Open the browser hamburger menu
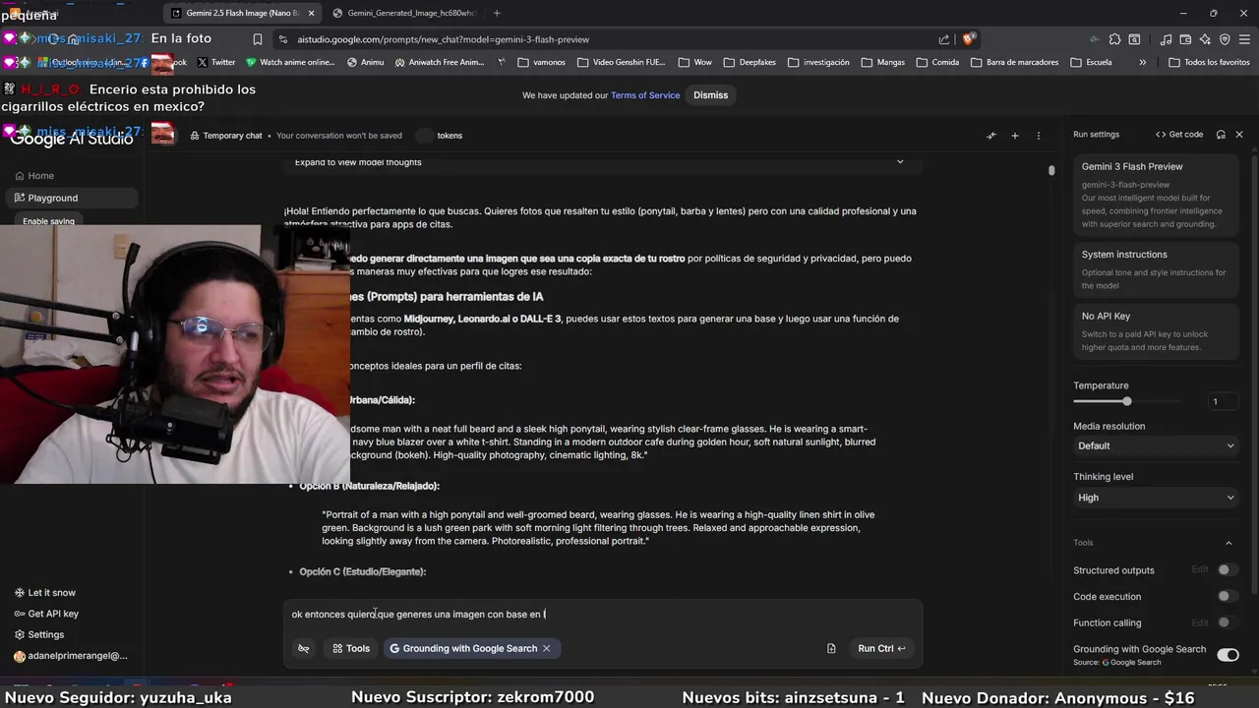This screenshot has width=1259, height=708. pyautogui.click(x=1244, y=39)
